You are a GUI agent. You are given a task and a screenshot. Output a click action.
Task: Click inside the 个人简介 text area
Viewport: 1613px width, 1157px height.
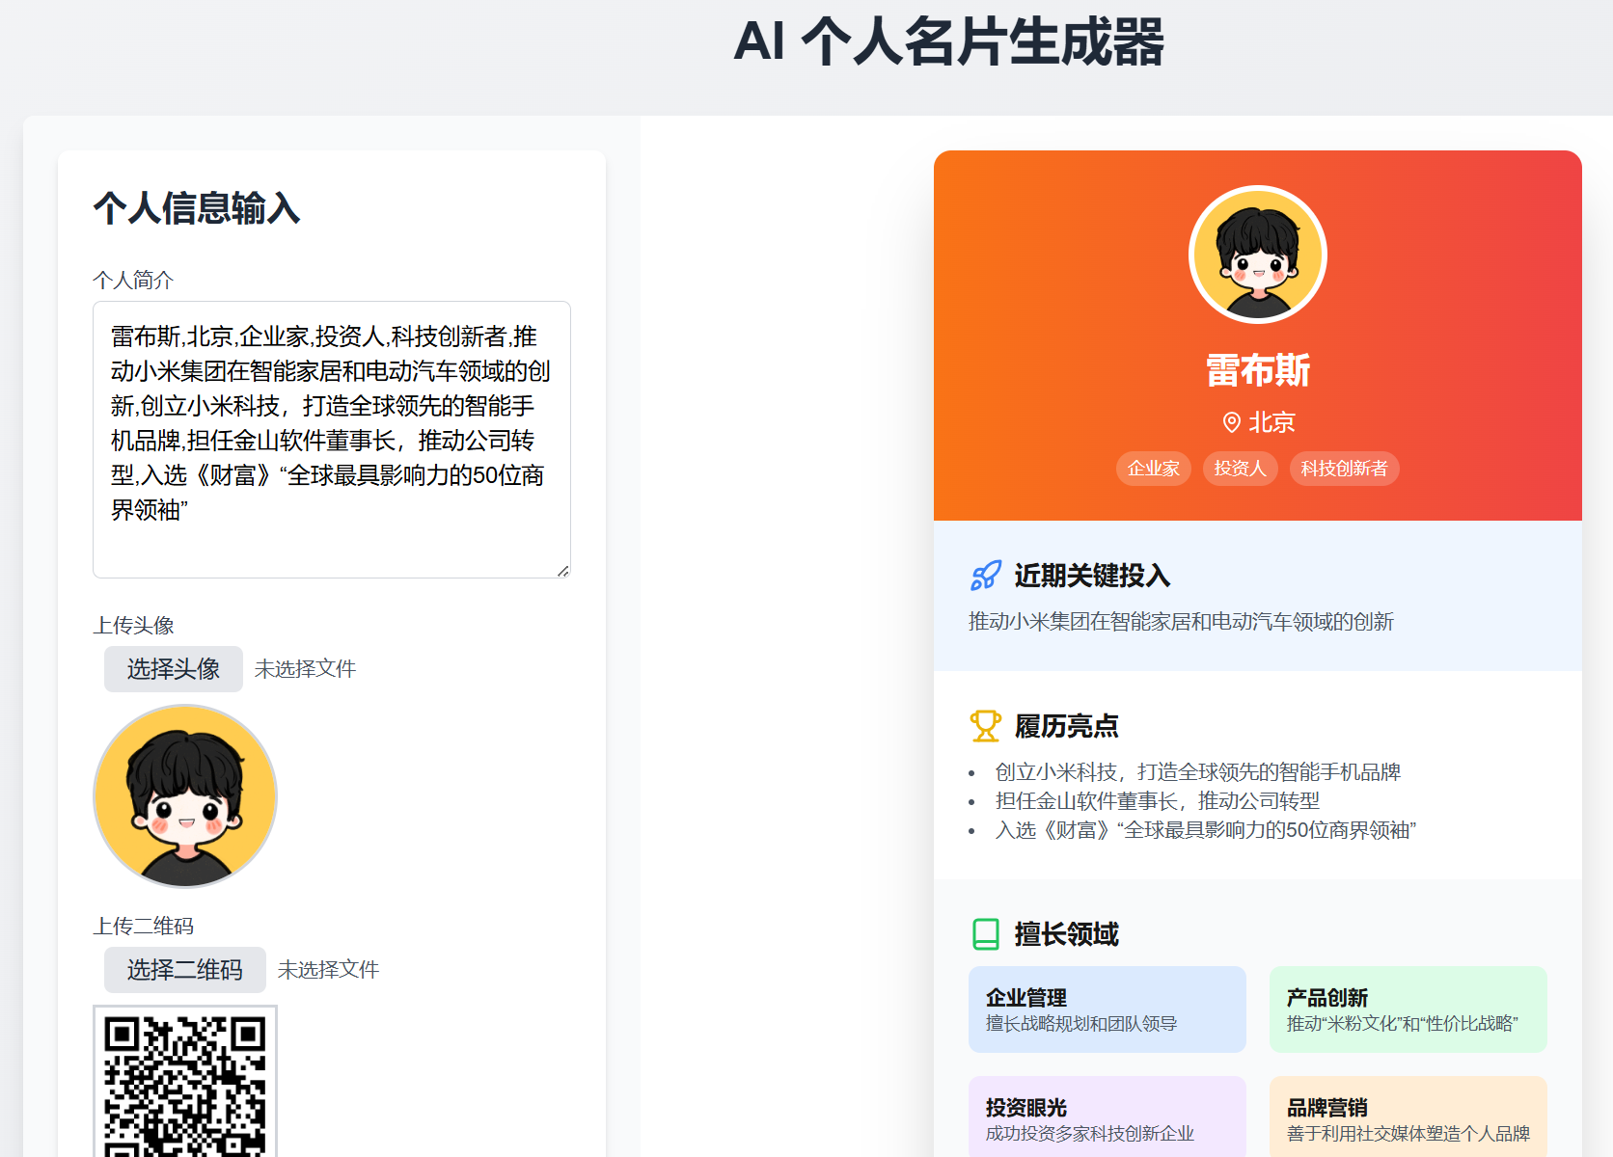tap(332, 440)
